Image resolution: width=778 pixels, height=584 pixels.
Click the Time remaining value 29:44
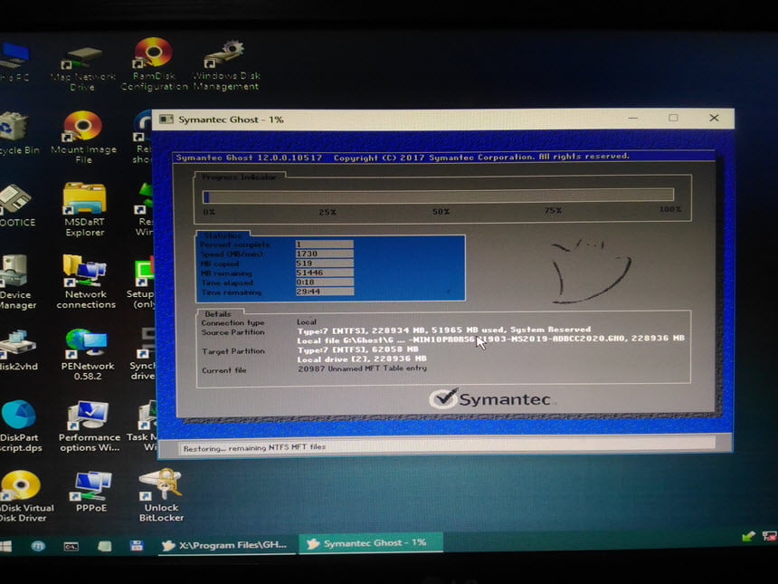pyautogui.click(x=325, y=292)
